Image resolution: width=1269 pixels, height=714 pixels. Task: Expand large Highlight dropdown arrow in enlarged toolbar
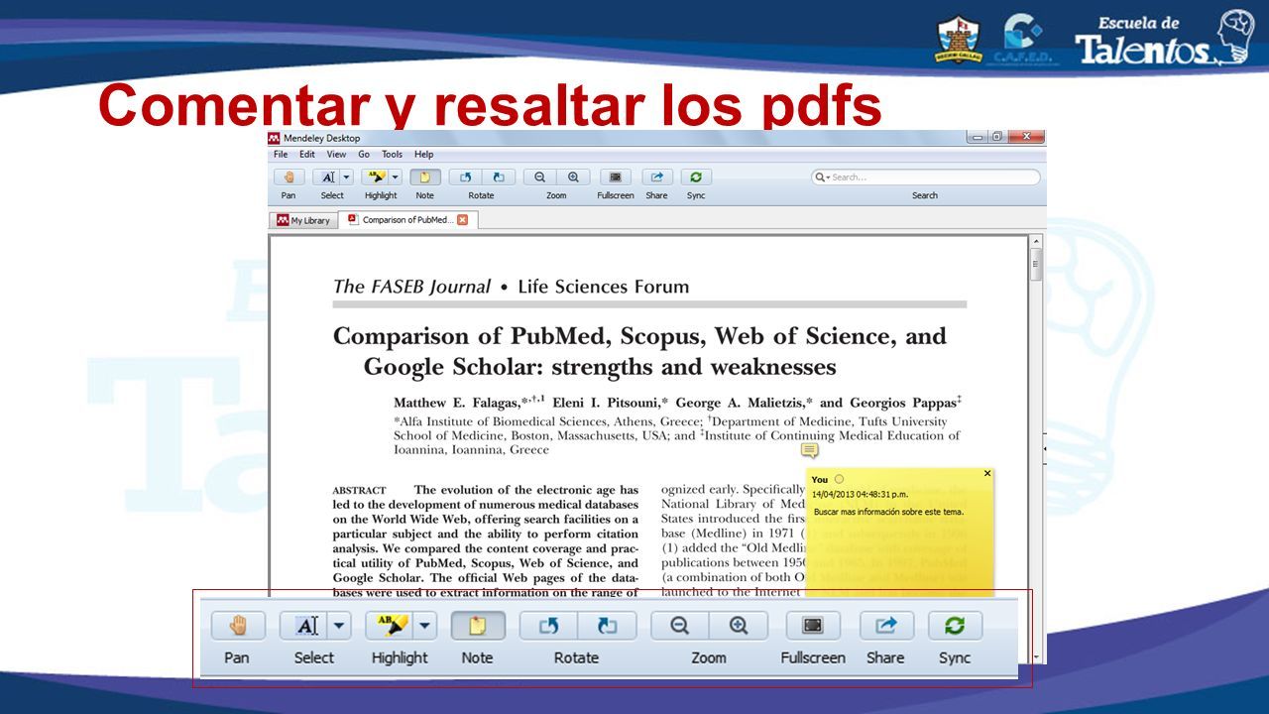(425, 626)
